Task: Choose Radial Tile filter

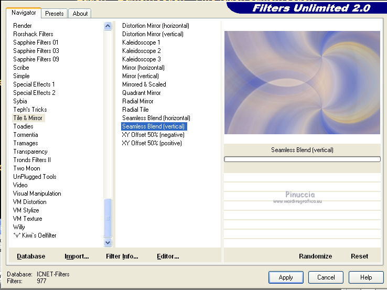Action: click(x=135, y=110)
